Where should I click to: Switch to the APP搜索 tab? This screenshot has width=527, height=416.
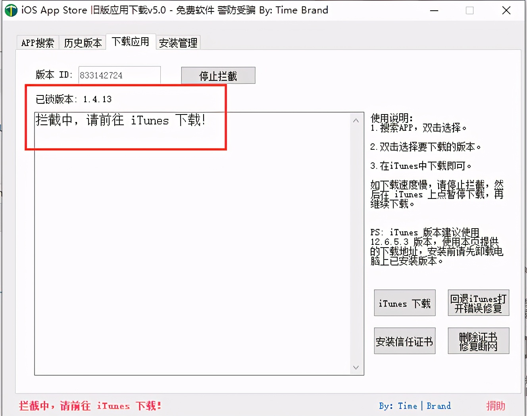point(37,42)
